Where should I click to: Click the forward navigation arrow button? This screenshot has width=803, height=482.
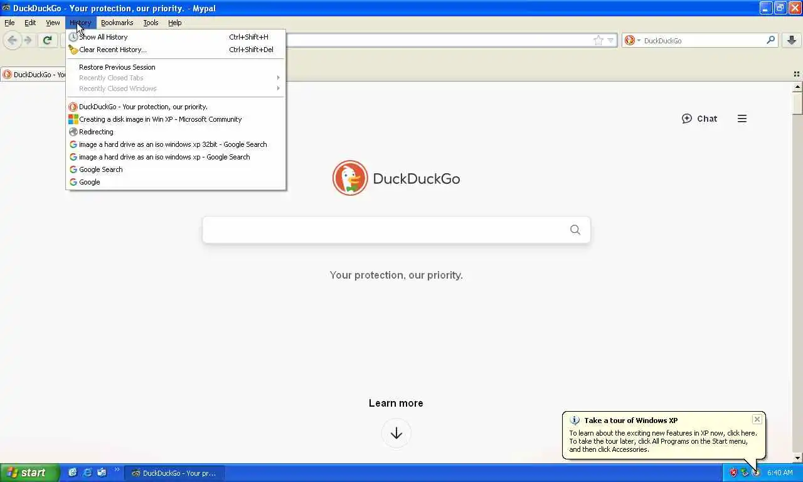(x=28, y=40)
